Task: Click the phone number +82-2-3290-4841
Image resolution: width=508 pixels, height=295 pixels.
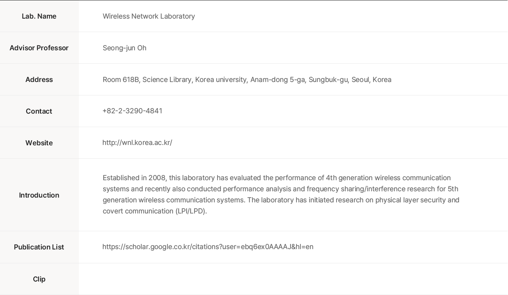Action: 132,111
